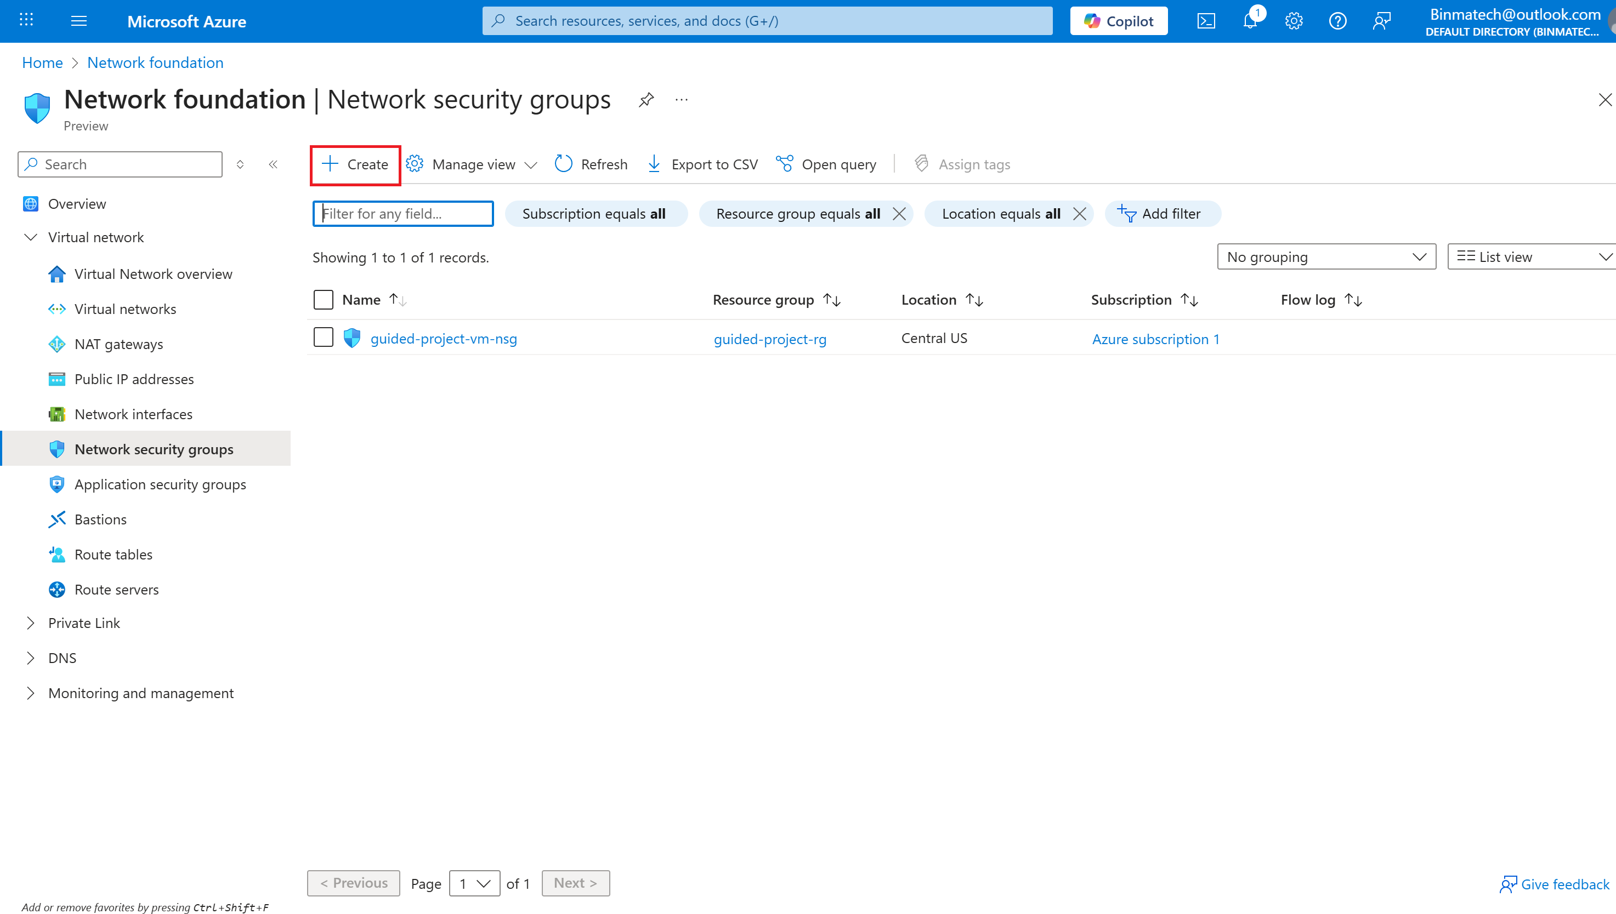This screenshot has height=914, width=1616.
Task: Click the Refresh toolbar button
Action: click(591, 164)
